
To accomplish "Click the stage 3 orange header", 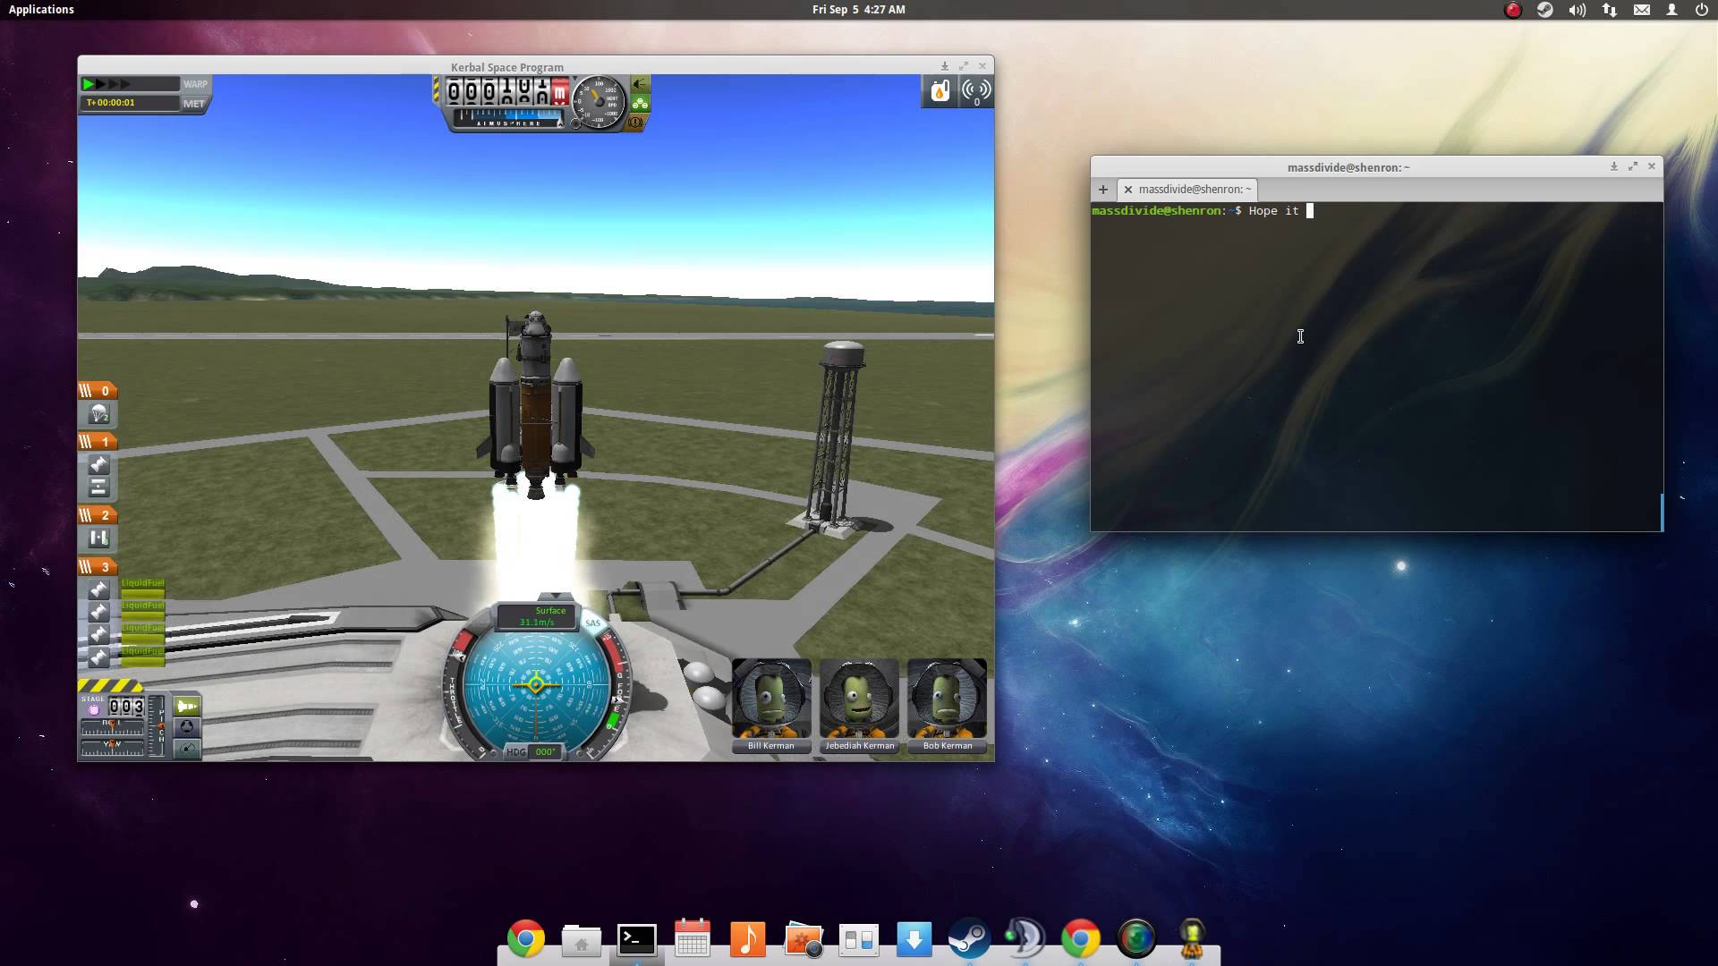I will (98, 567).
